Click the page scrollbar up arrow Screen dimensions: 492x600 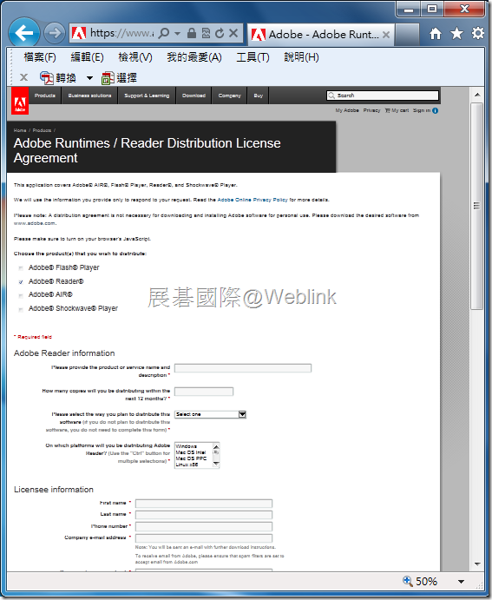[477, 95]
